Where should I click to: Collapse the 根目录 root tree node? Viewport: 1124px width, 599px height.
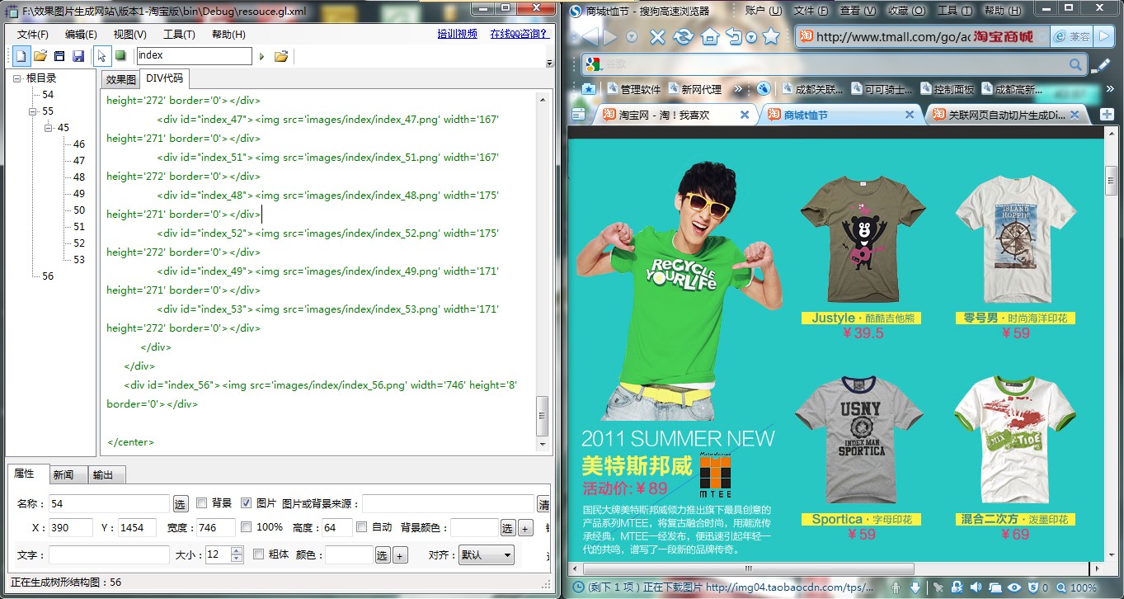point(17,78)
